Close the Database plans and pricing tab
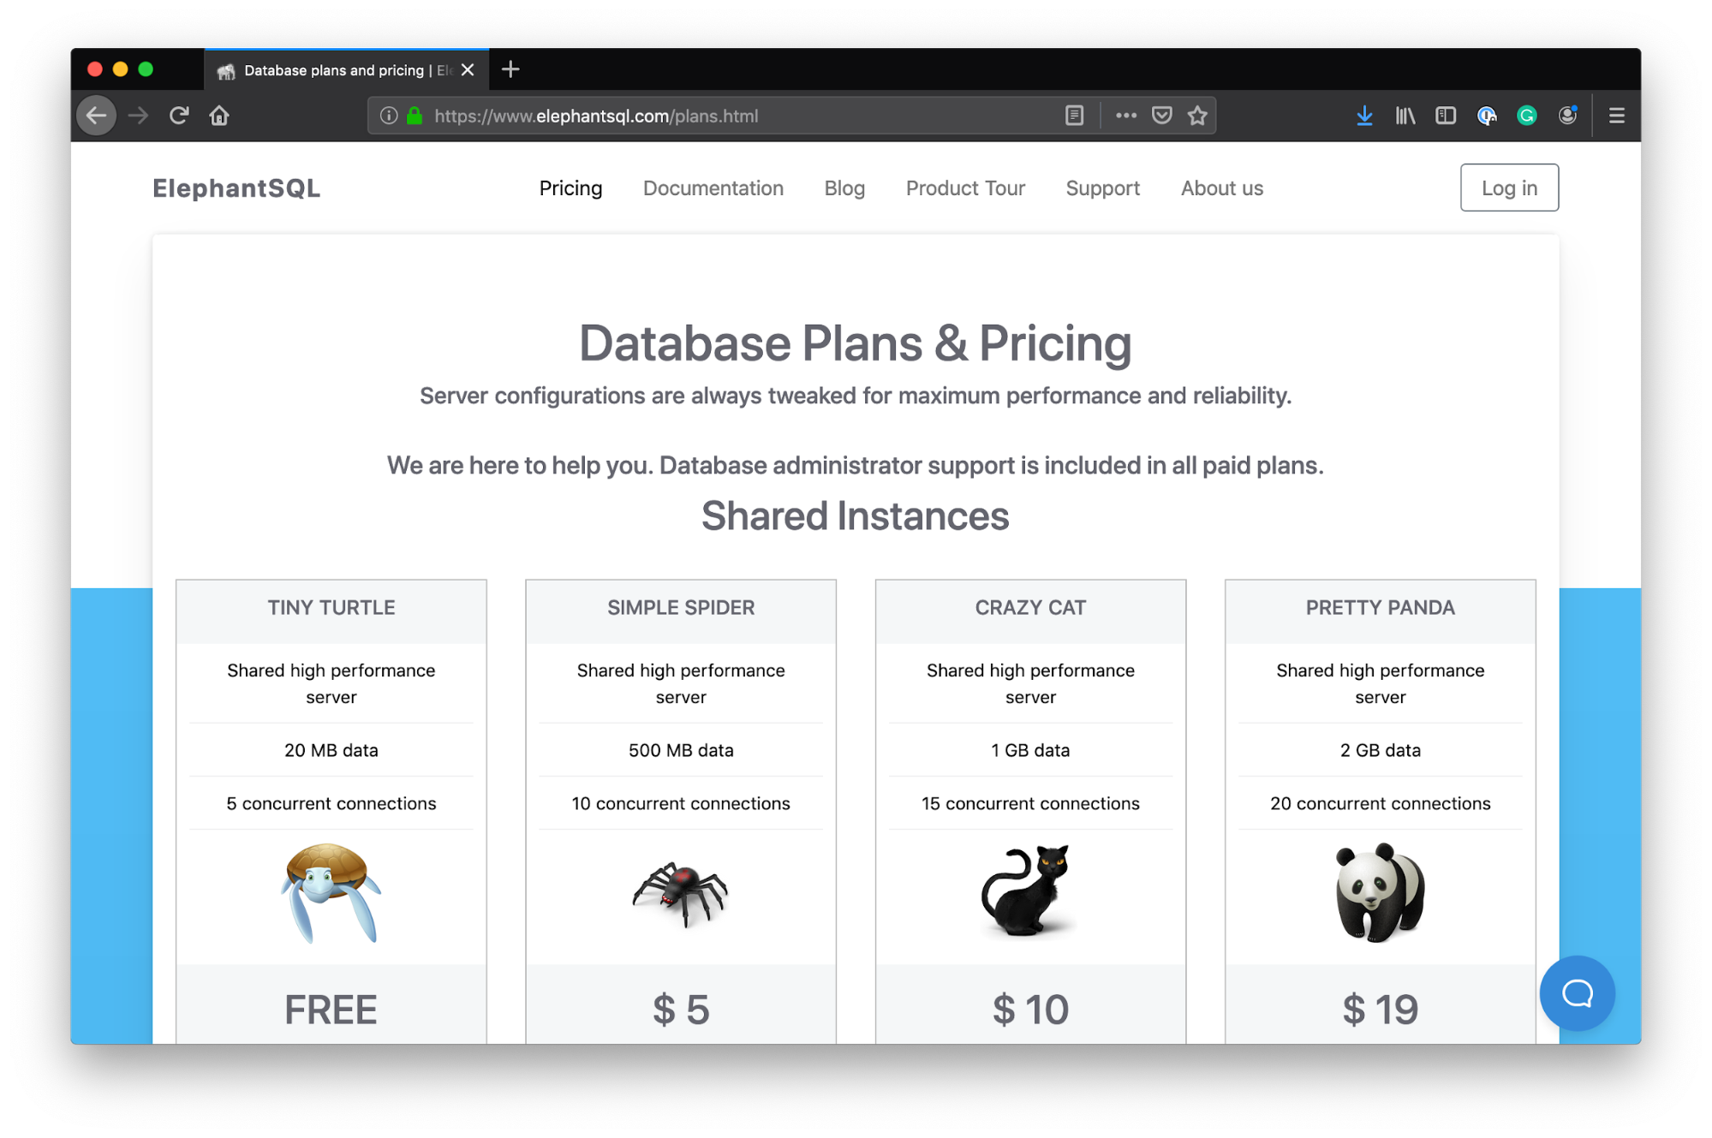 point(468,70)
